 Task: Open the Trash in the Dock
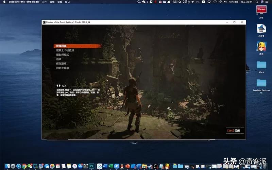[x=265, y=166]
